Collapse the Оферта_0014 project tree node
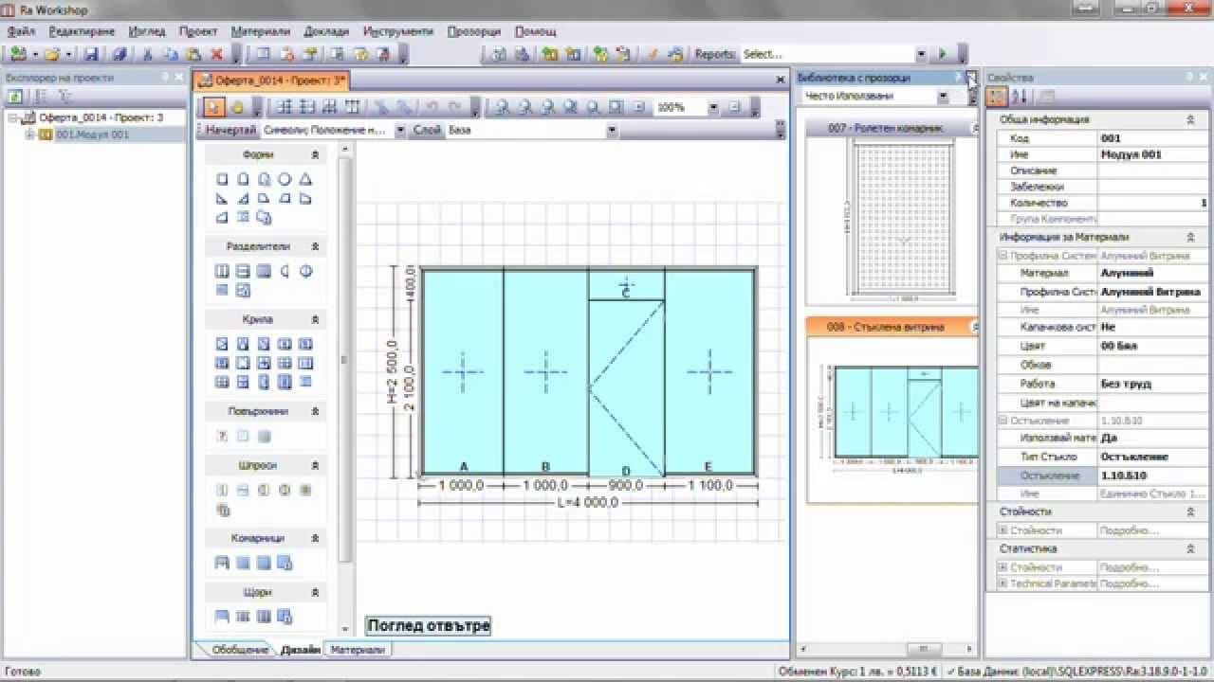1214x682 pixels. tap(14, 117)
